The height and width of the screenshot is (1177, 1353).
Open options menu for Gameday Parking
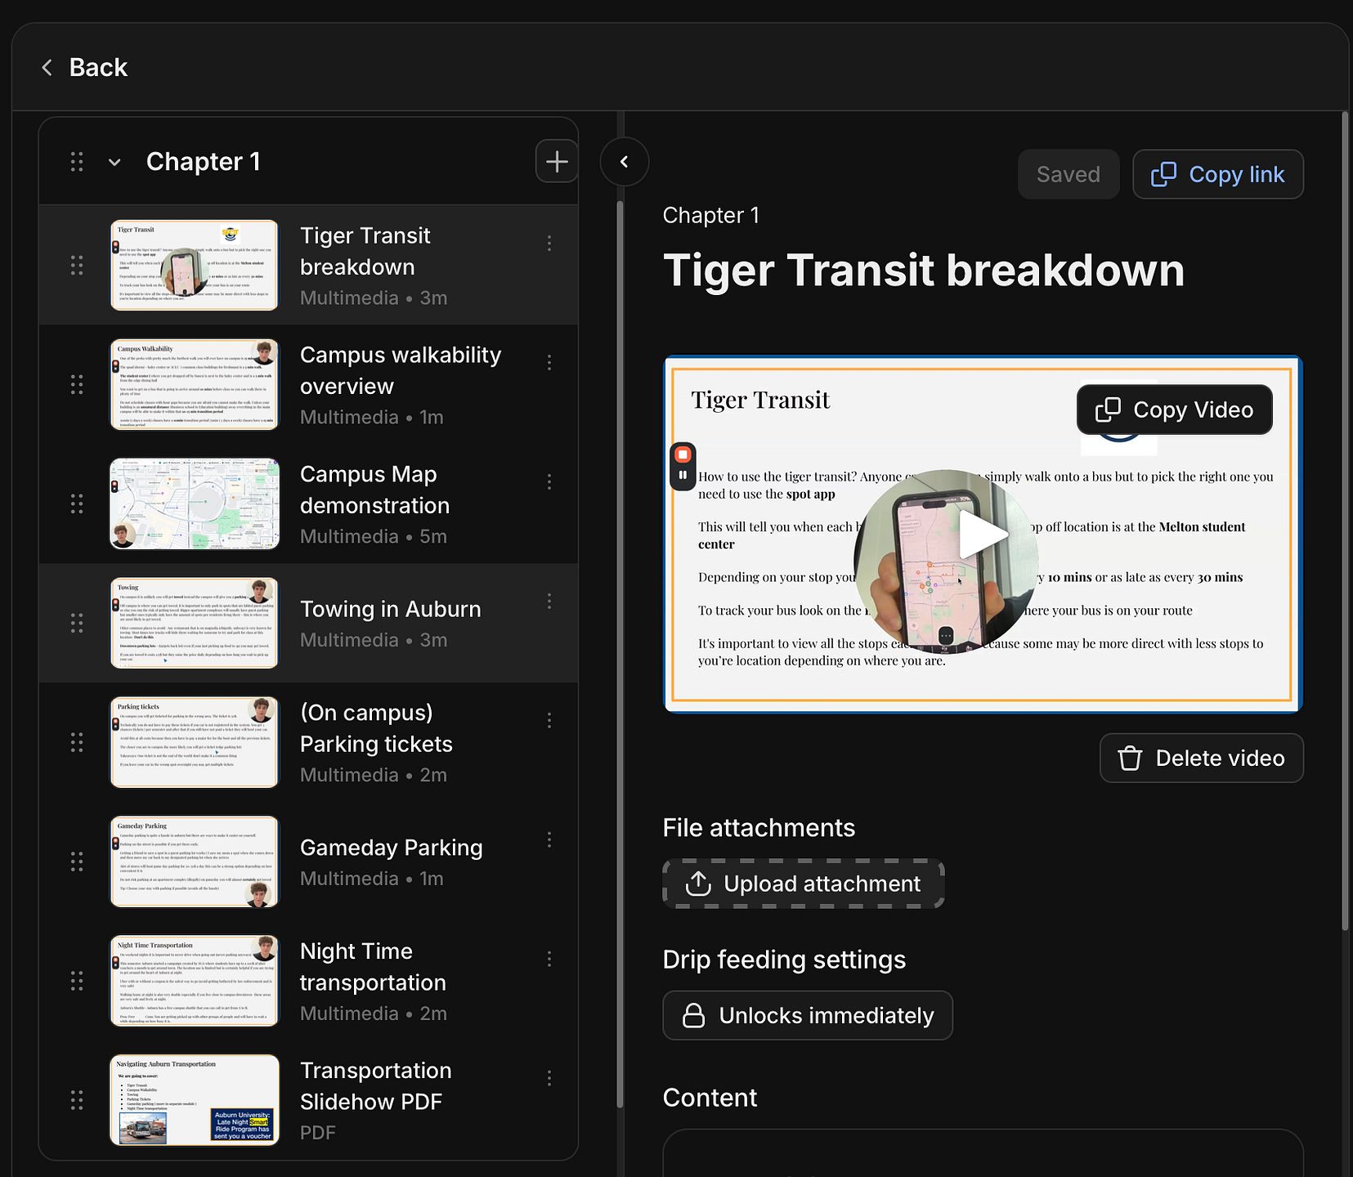[549, 839]
